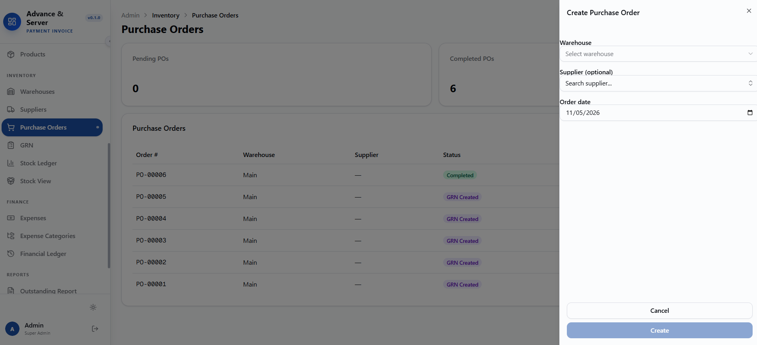Image resolution: width=757 pixels, height=345 pixels.
Task: Navigate to Stock View
Action: point(52,181)
